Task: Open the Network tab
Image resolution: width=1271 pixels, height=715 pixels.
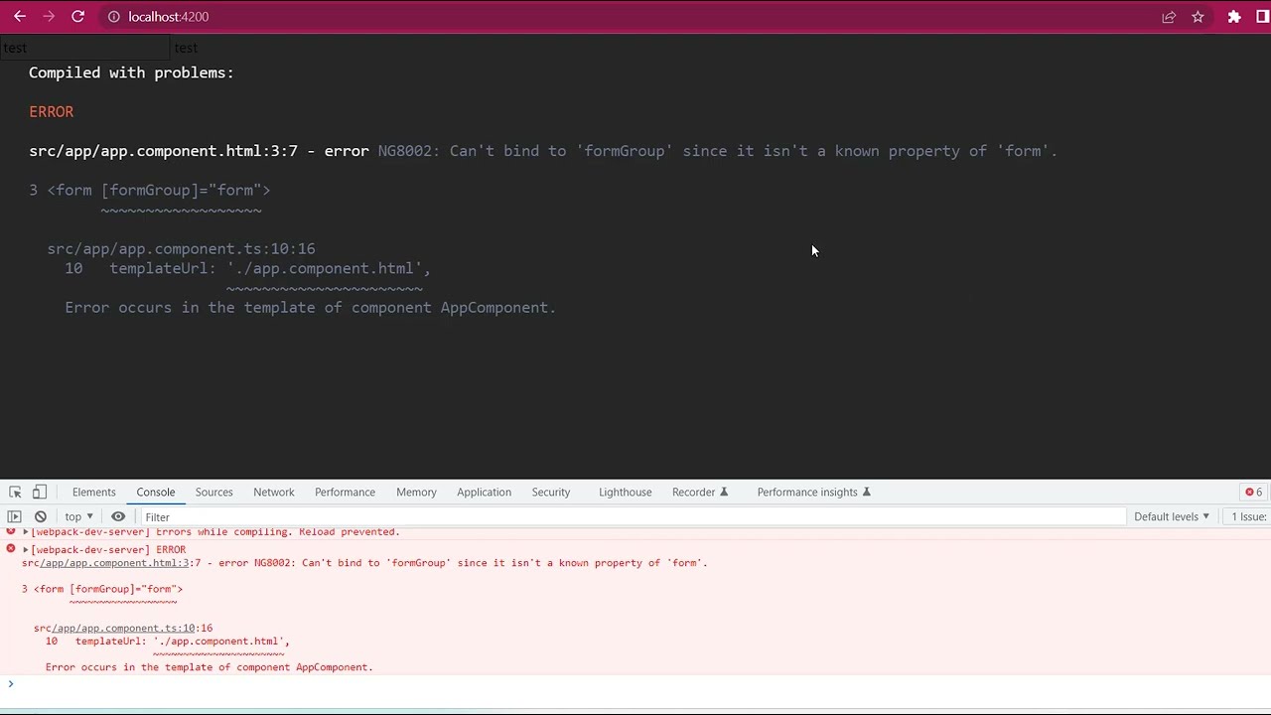Action: [x=274, y=493]
